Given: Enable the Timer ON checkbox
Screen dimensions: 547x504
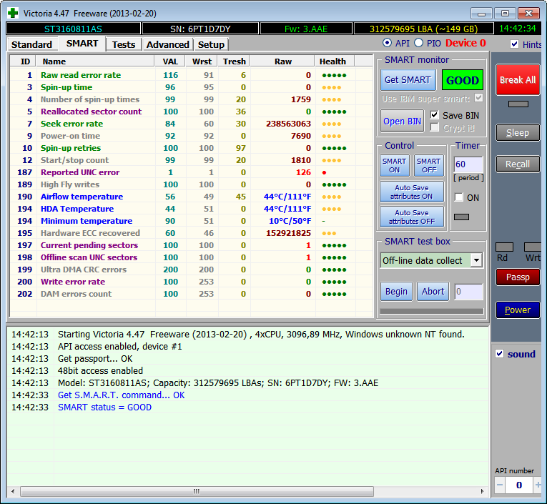Looking at the screenshot, I should coord(459,197).
